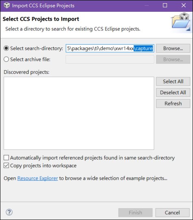The width and height of the screenshot is (193, 220).
Task: Choose the Select search-directory radio option
Action: (7, 48)
